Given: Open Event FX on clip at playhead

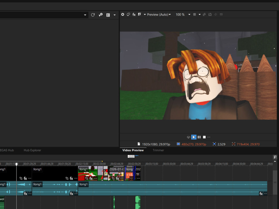Looking at the screenshot, I should pos(25,178).
